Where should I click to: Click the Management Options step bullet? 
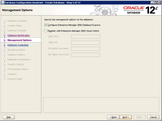4,40
